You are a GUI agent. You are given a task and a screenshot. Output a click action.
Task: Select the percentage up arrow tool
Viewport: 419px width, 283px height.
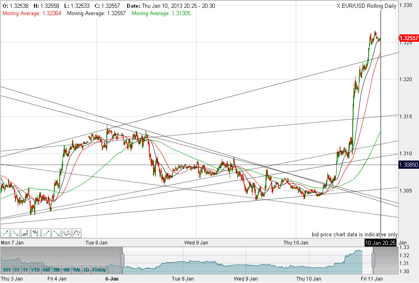coord(26,233)
